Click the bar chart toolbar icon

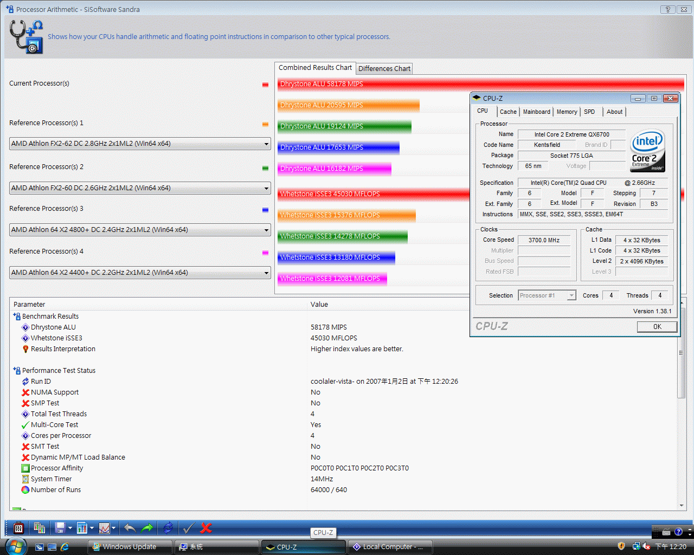pos(82,528)
